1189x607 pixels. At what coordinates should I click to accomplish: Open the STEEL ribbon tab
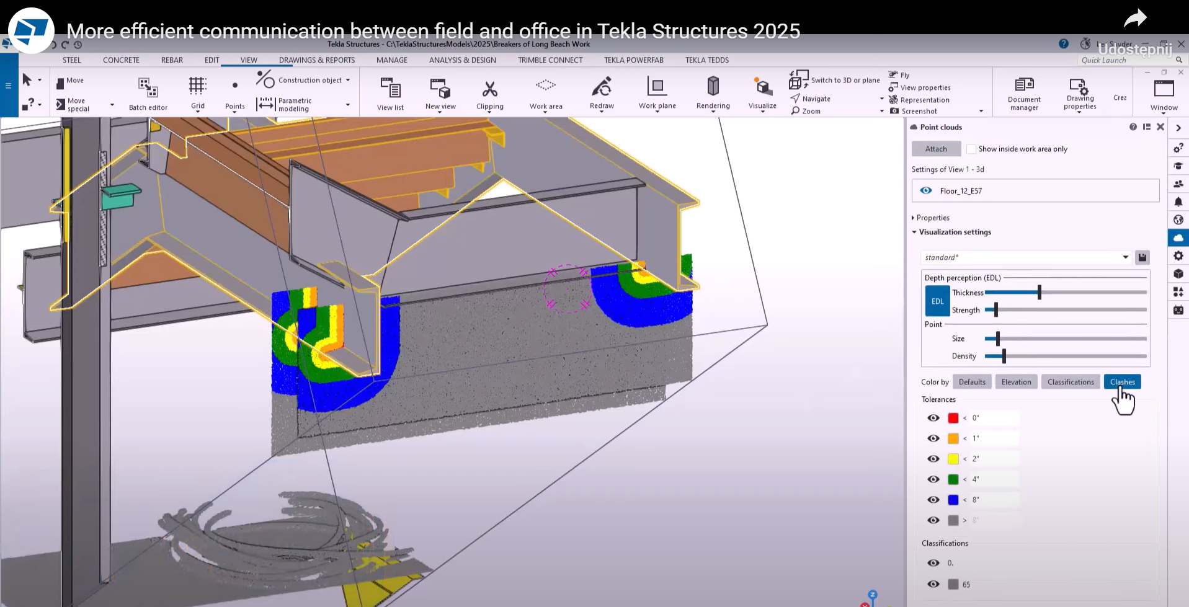(x=72, y=60)
